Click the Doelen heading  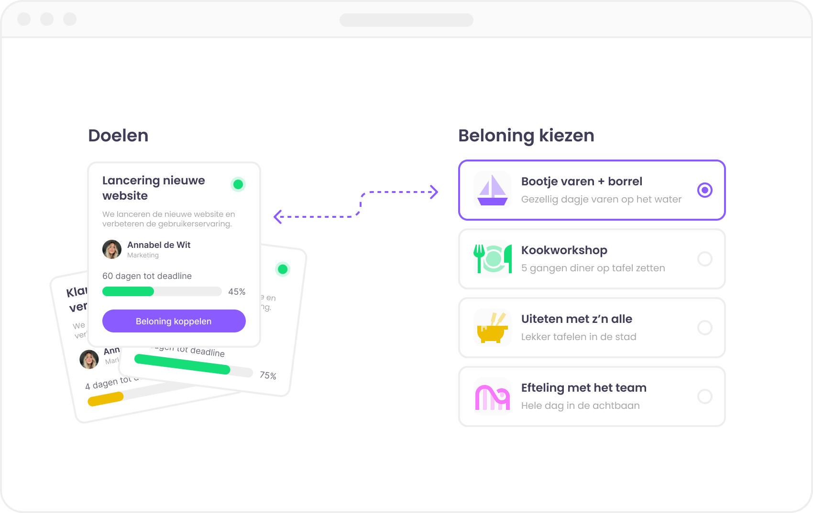coord(118,136)
